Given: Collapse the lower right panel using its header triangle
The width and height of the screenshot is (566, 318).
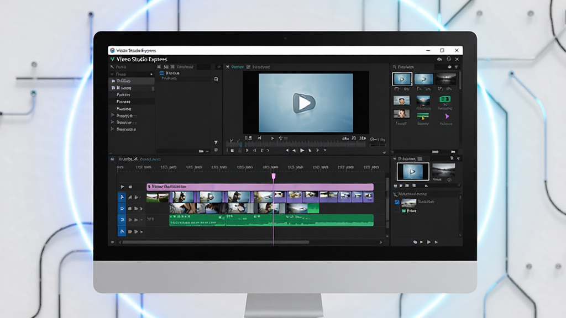Looking at the screenshot, I should [395, 158].
